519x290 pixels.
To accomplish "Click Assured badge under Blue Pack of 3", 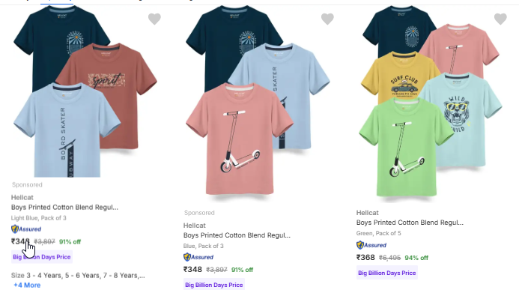I will (x=198, y=257).
